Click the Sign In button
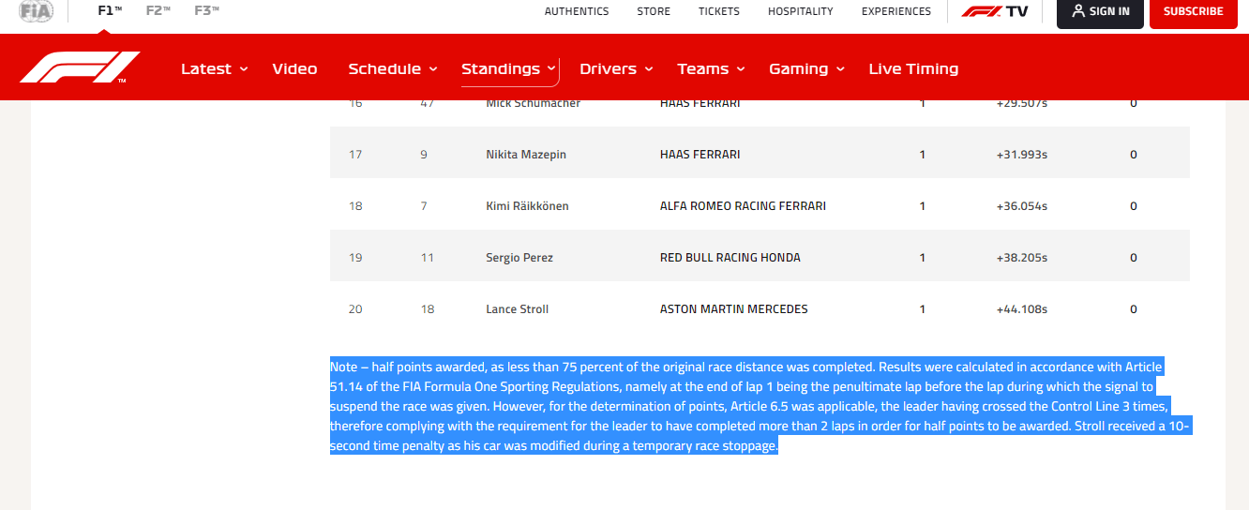This screenshot has width=1249, height=510. [x=1100, y=12]
